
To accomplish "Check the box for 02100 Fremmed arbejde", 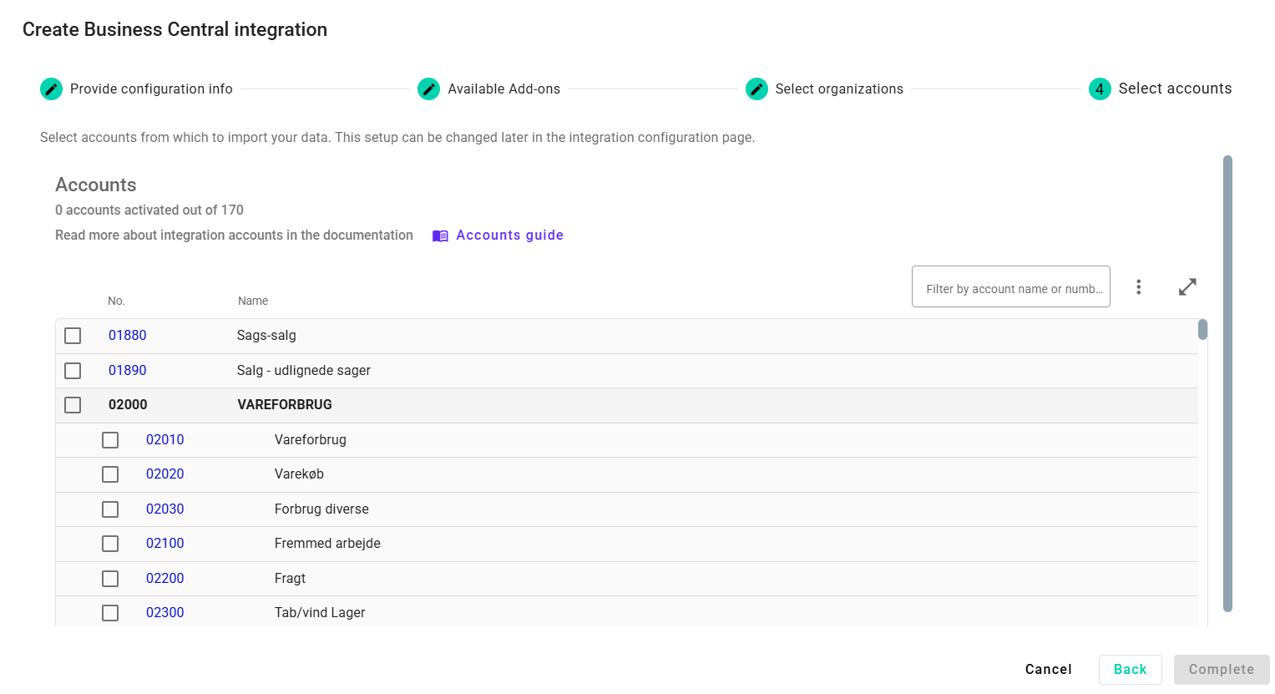I will [x=110, y=544].
